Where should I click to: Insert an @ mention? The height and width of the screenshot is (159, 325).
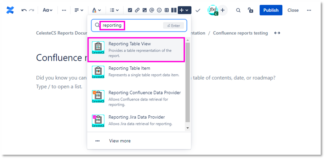coord(152,10)
